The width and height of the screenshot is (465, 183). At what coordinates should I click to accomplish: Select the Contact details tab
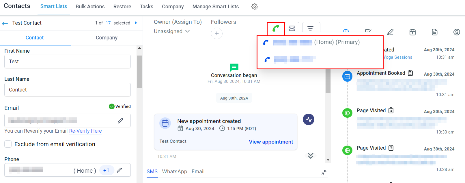[x=35, y=38]
